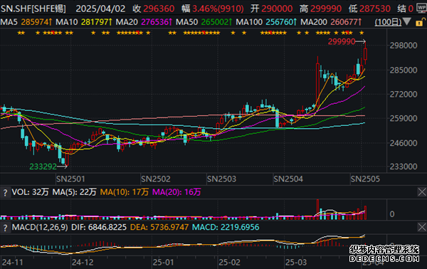Click the opening price 290000
This screenshot has width=427, height=269.
click(x=277, y=9)
